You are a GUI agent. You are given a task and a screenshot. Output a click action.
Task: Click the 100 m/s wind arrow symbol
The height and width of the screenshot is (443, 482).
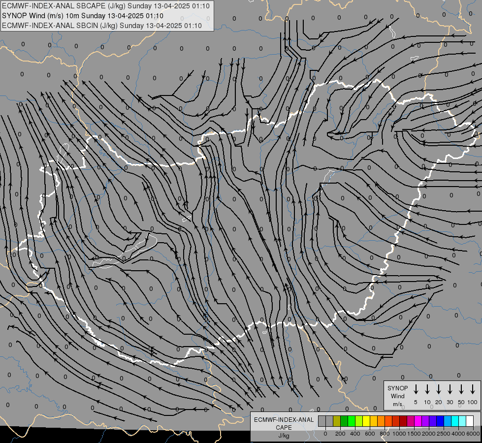(x=473, y=389)
